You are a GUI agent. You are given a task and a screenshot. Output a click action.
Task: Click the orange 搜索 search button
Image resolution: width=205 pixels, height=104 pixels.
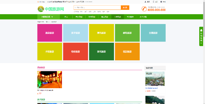tap(125, 8)
